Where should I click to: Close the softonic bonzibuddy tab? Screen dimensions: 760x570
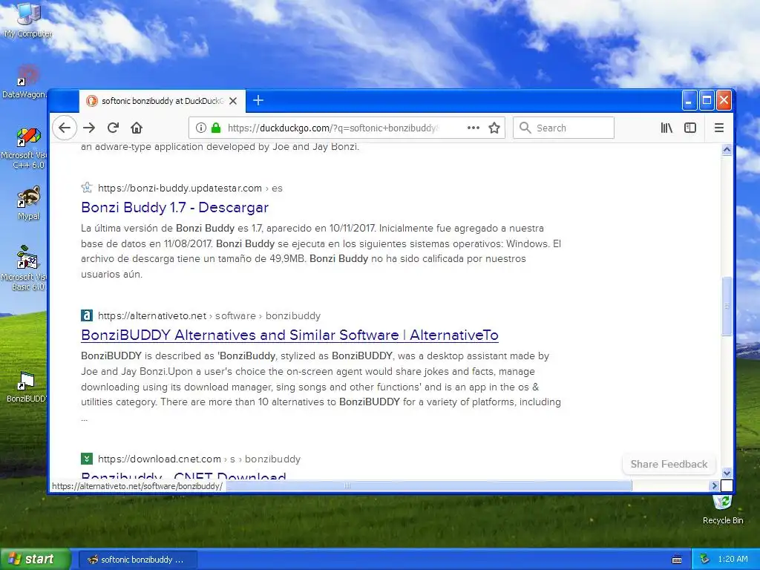[233, 101]
